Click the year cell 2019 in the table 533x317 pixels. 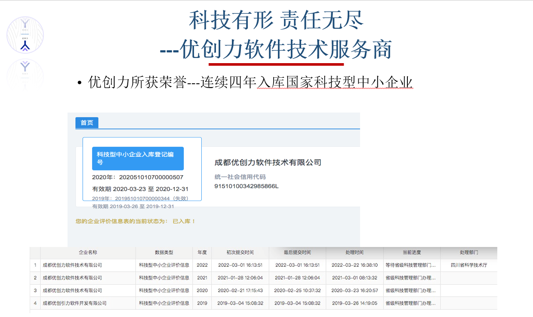point(202,303)
